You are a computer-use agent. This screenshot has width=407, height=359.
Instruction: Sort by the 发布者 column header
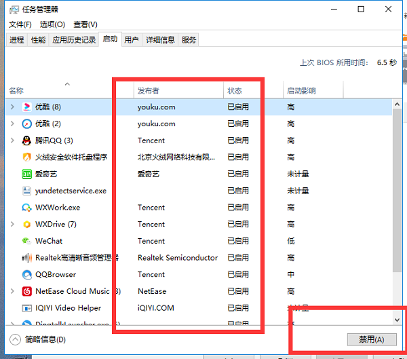point(178,90)
